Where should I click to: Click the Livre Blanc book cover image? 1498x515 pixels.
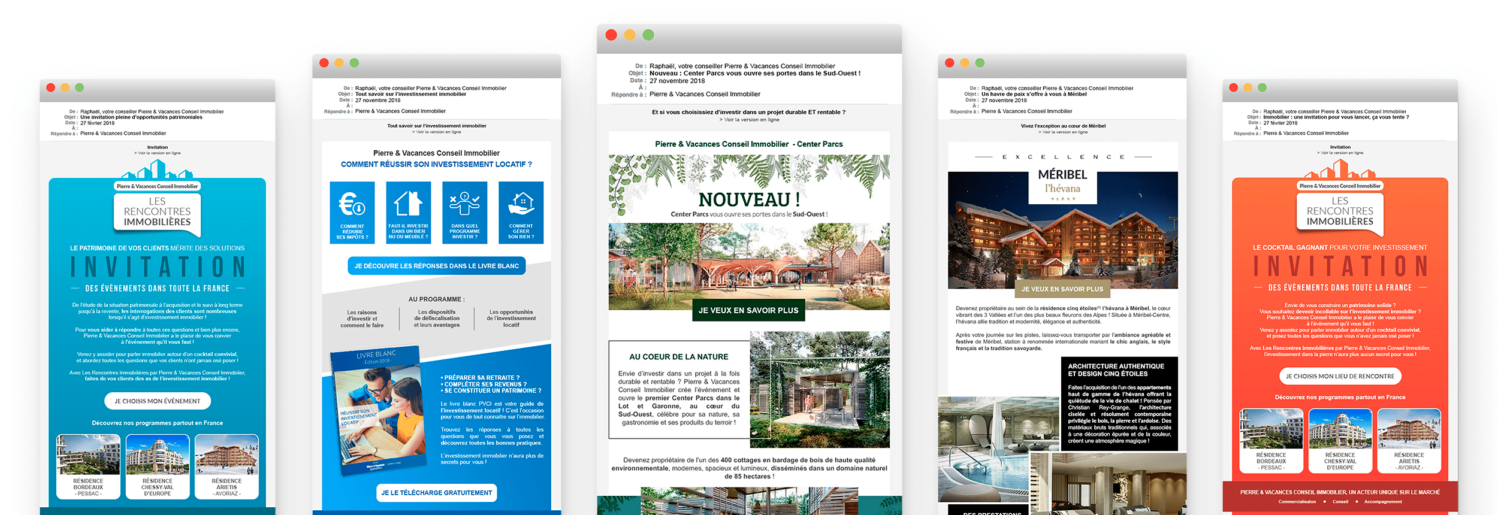pyautogui.click(x=379, y=410)
